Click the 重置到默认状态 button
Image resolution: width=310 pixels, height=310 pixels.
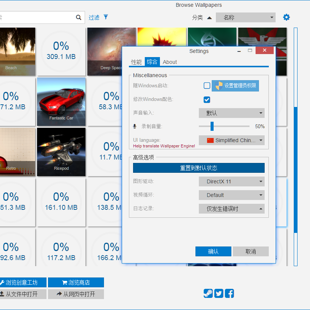pos(198,168)
